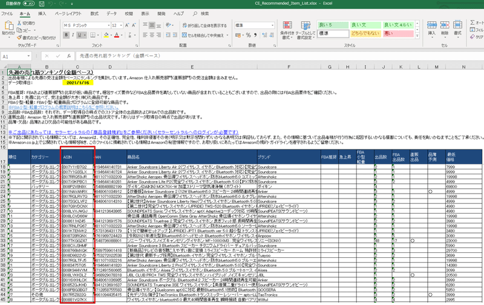
Task: Switch to the Page Layout (ページレイアウト) tab
Action: pyautogui.click(x=68, y=13)
